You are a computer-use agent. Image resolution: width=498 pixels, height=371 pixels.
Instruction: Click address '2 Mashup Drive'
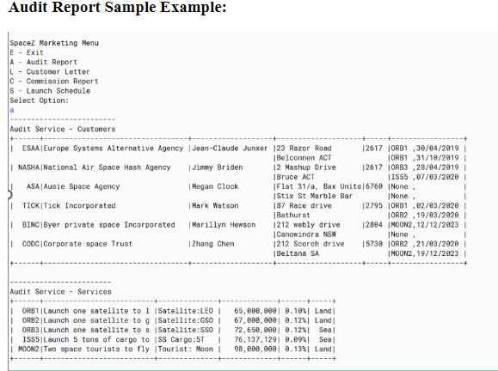click(x=306, y=167)
